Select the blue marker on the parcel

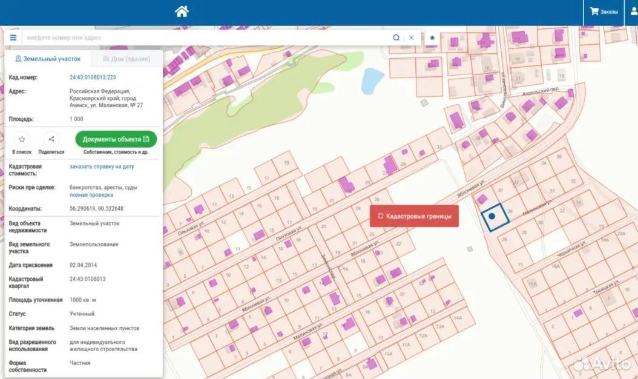[492, 216]
